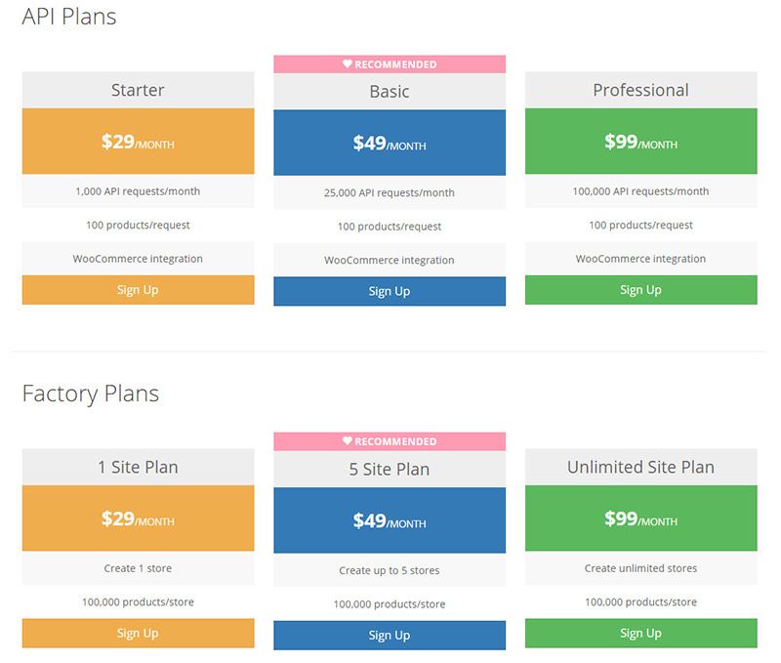Sign up for the Starter API plan
This screenshot has width=781, height=663.
(138, 290)
